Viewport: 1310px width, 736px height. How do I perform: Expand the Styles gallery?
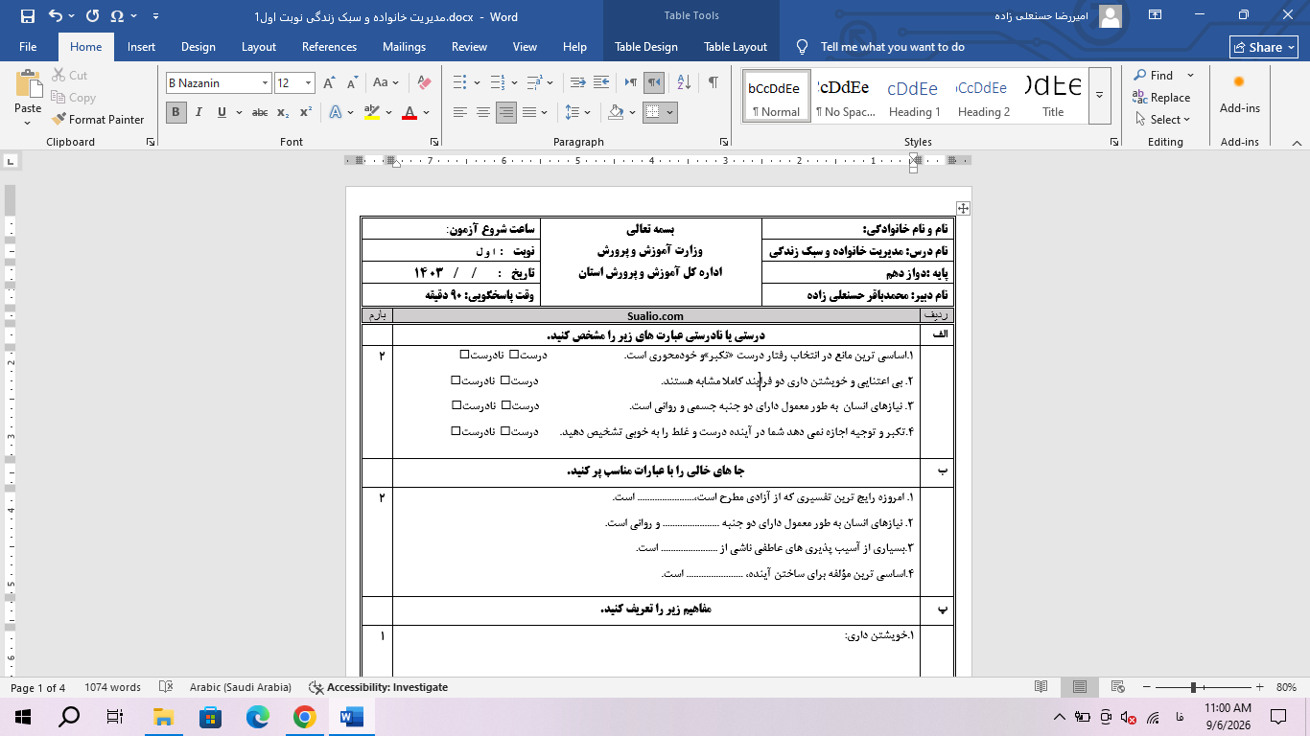point(1100,95)
